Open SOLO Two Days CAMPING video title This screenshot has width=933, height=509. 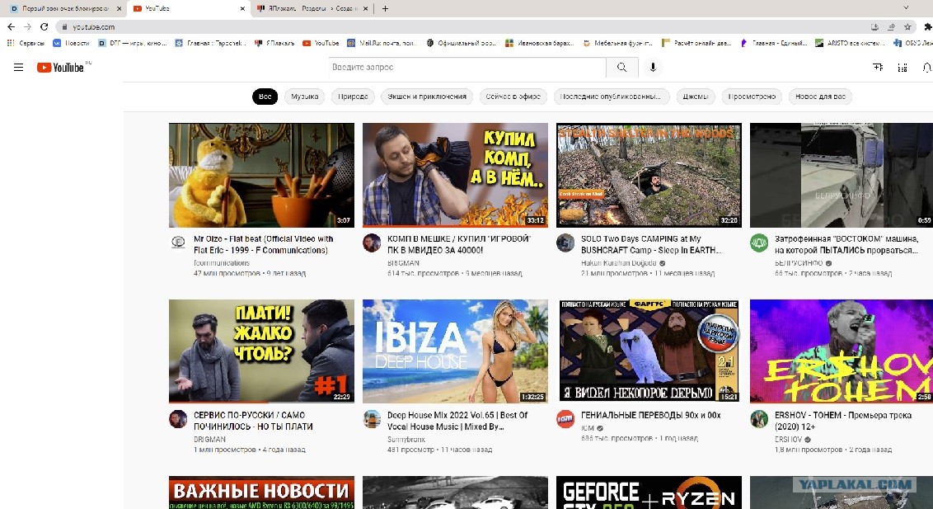[x=651, y=245]
